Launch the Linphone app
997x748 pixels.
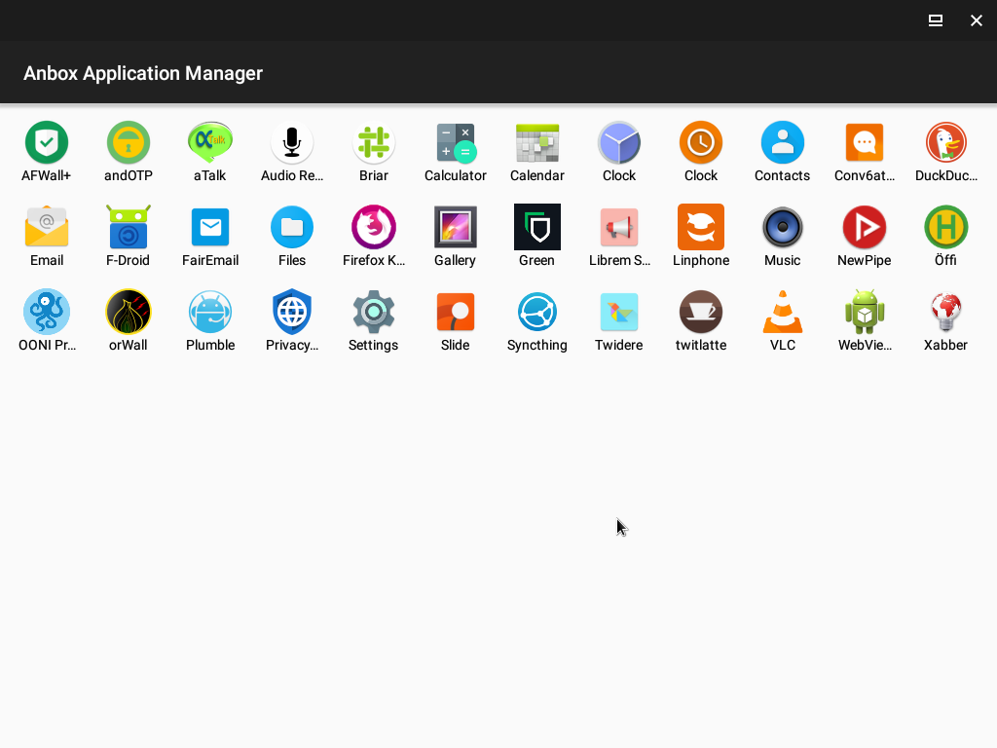point(701,228)
